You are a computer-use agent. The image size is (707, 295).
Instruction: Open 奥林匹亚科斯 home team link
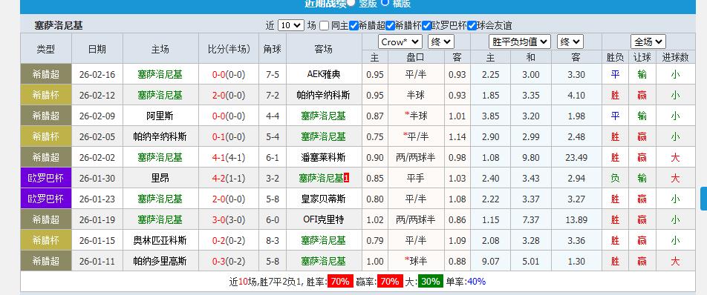(x=160, y=241)
